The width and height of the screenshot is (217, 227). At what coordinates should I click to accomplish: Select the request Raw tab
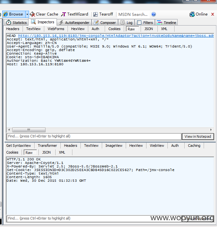point(132,29)
